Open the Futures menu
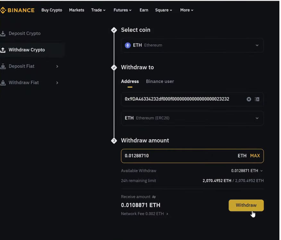This screenshot has height=240, width=281. click(123, 10)
